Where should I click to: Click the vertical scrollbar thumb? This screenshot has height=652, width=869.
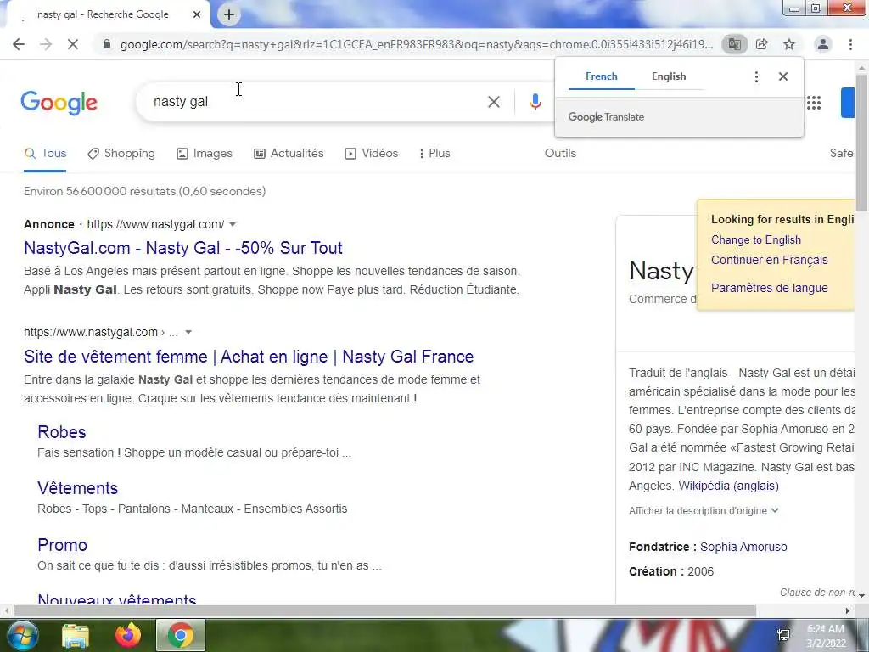point(861,142)
